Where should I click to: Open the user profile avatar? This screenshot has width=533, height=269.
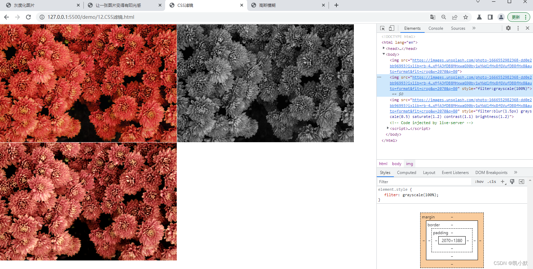click(x=501, y=17)
